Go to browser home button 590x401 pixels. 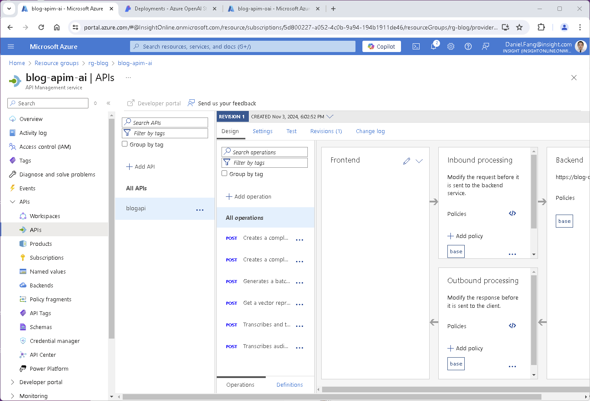[57, 27]
